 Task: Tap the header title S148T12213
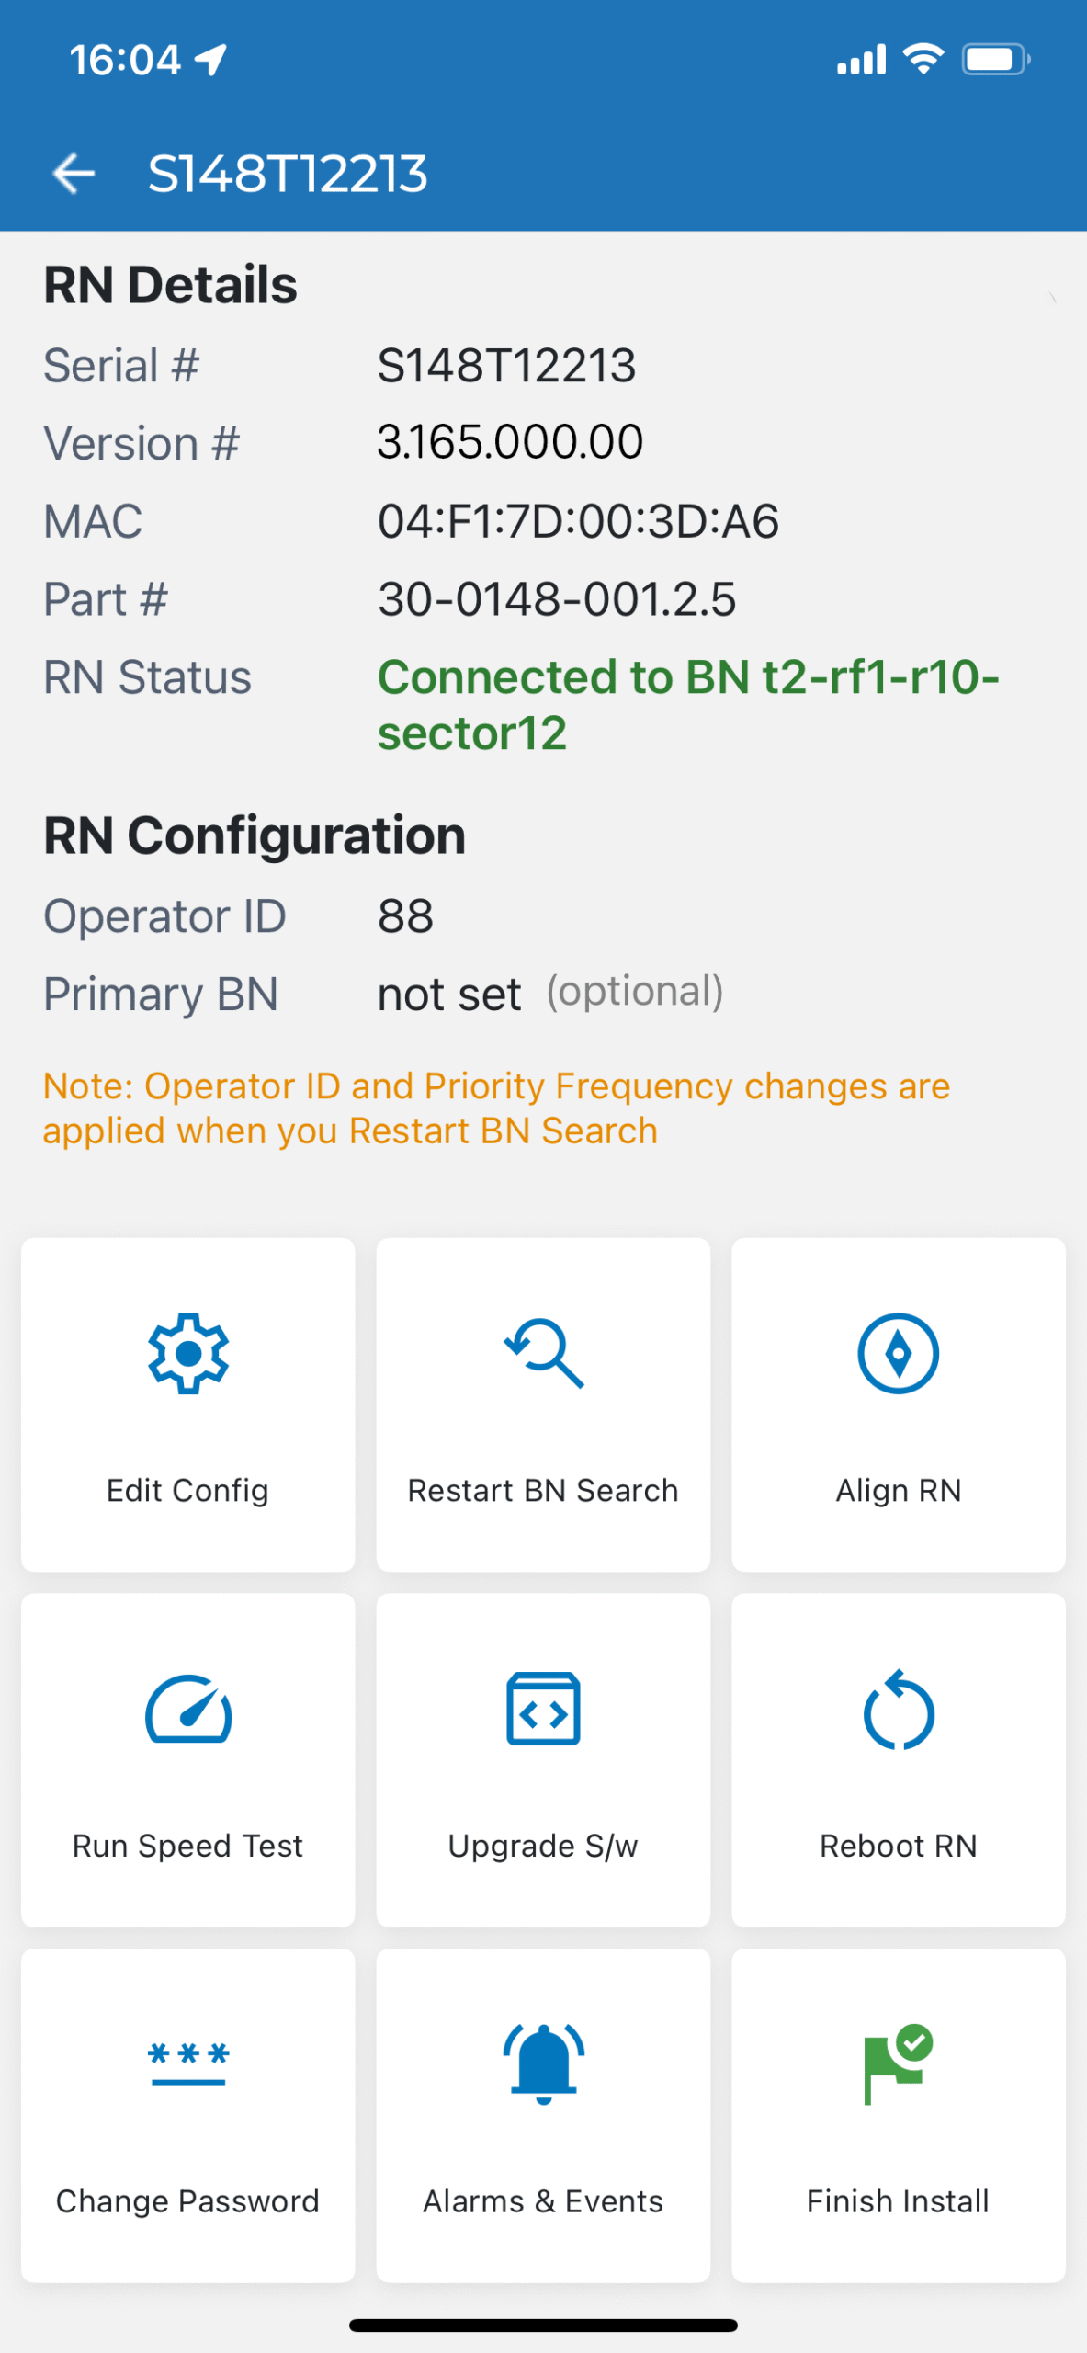(x=288, y=173)
